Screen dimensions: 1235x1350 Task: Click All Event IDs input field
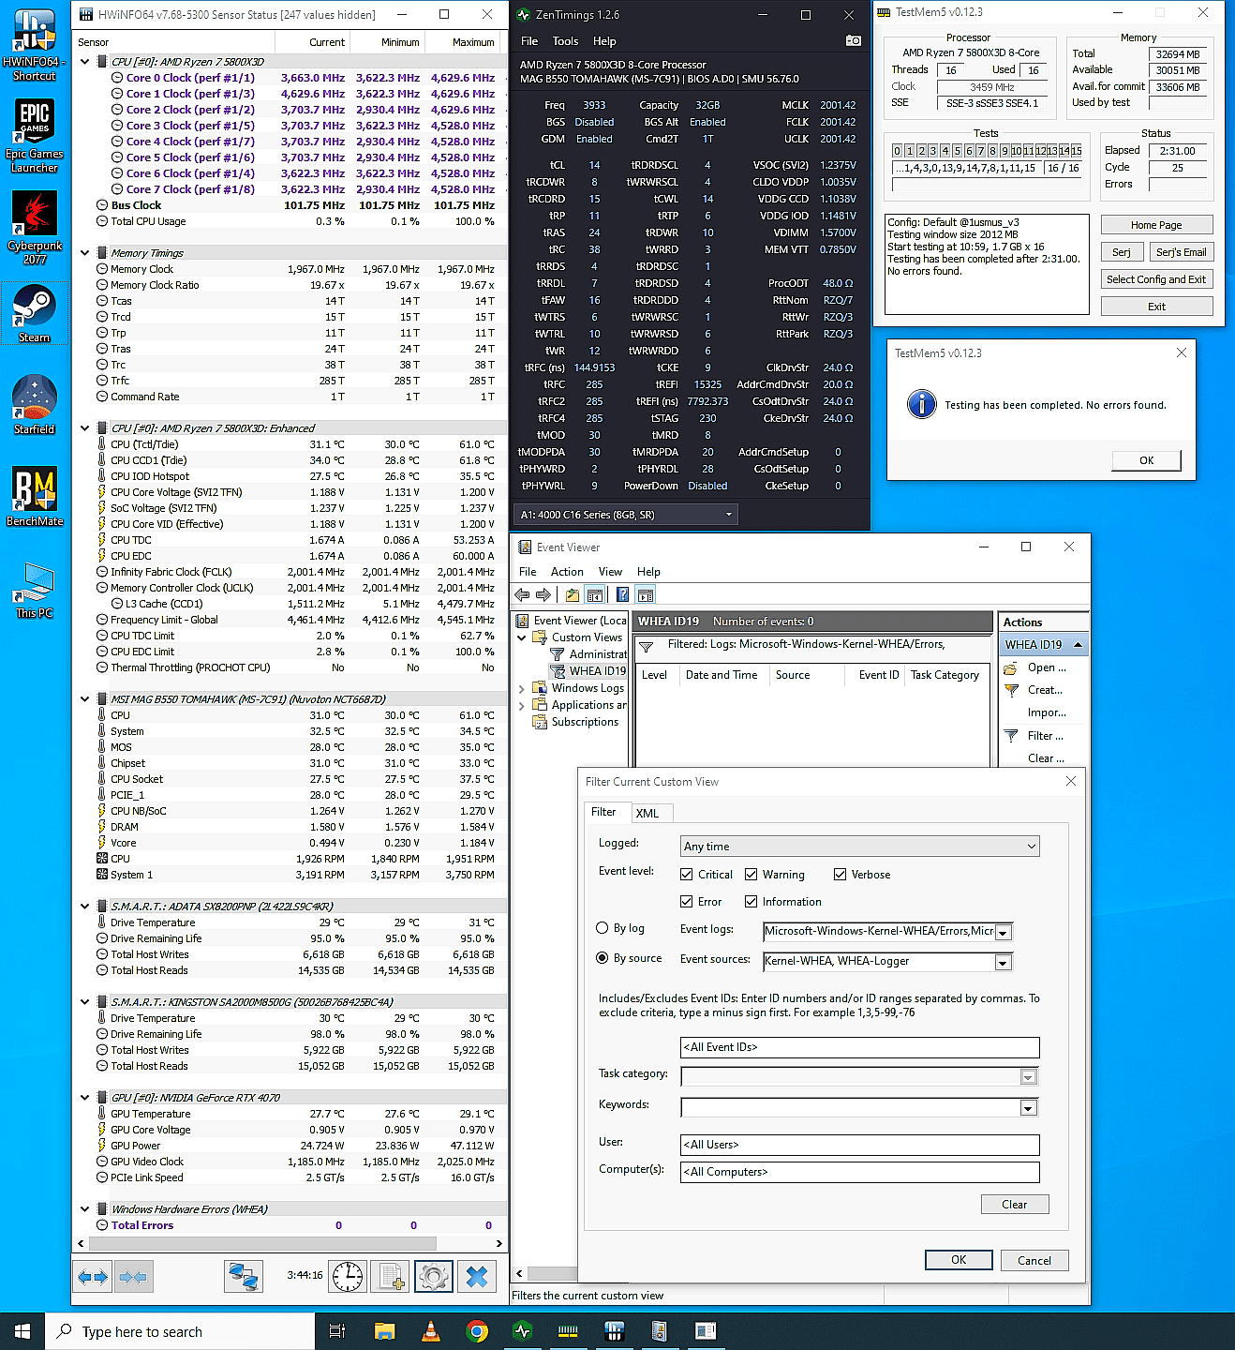click(x=860, y=1047)
